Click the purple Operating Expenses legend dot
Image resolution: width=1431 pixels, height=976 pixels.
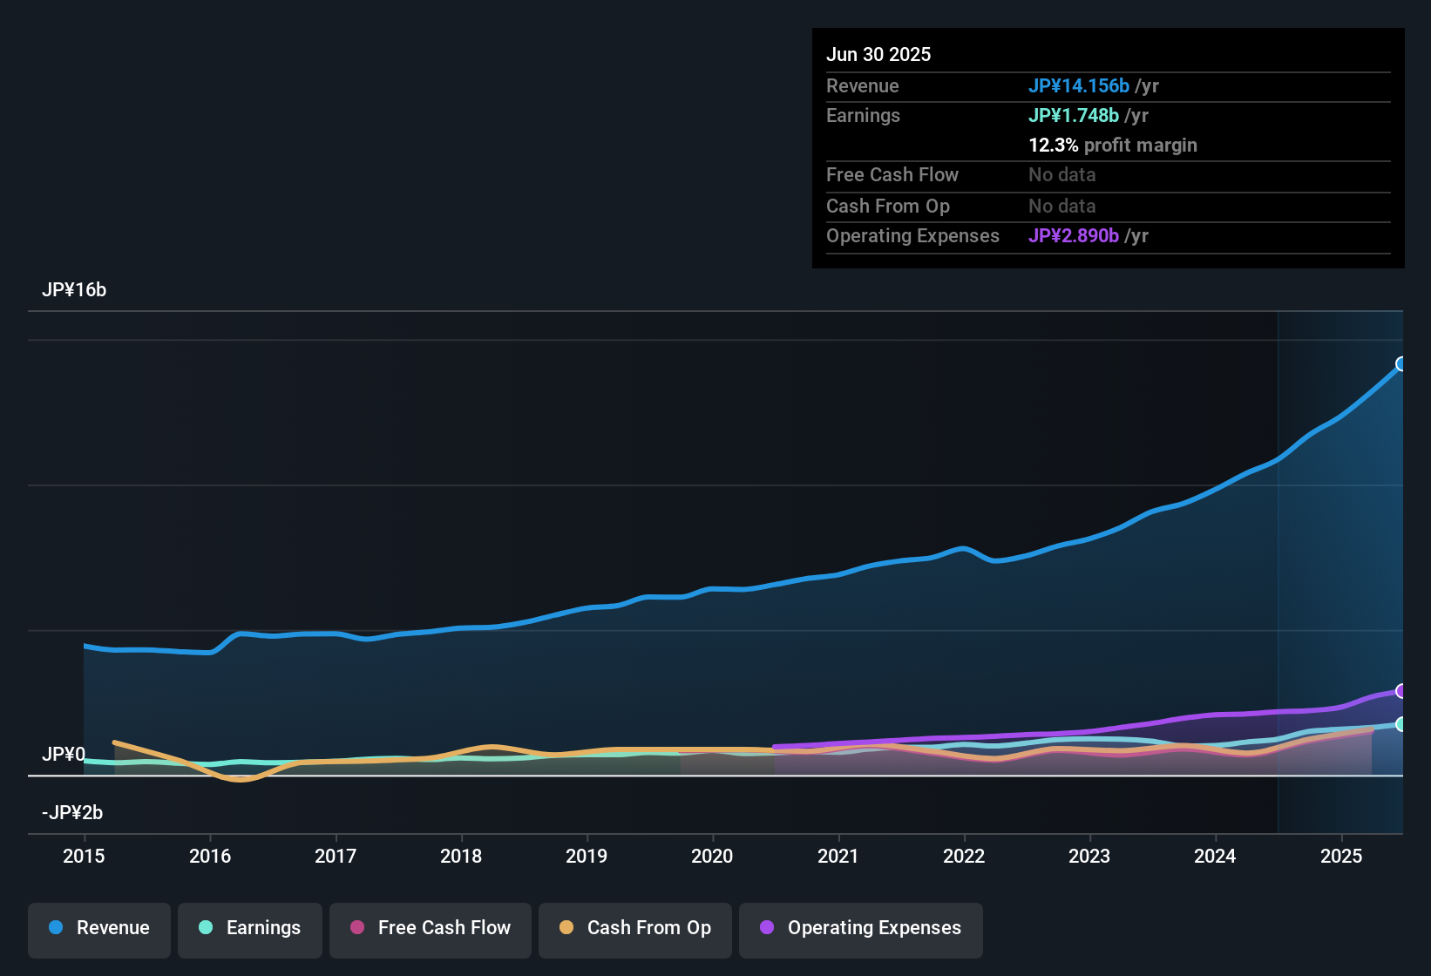tap(767, 927)
